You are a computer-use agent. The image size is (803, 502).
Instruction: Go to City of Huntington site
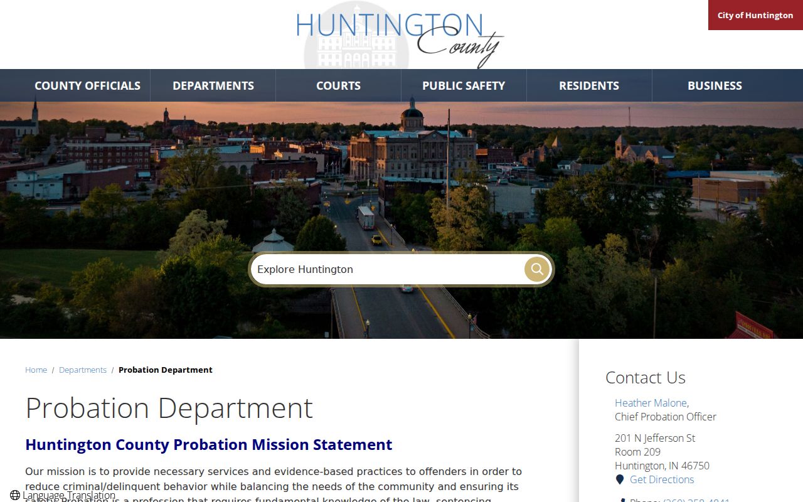(755, 15)
